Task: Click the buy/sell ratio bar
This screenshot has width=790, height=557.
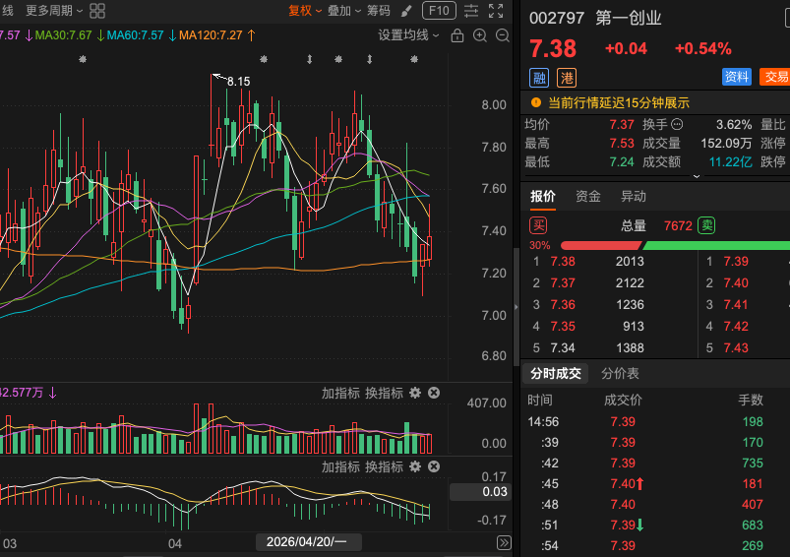Action: (675, 245)
